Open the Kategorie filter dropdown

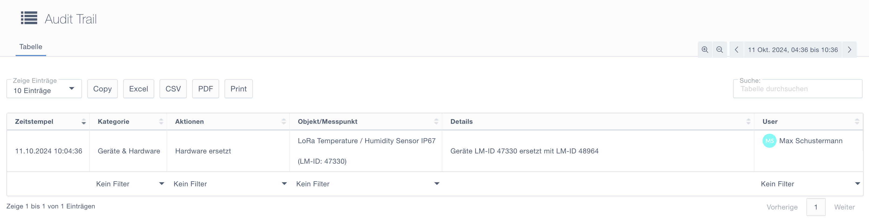[130, 184]
